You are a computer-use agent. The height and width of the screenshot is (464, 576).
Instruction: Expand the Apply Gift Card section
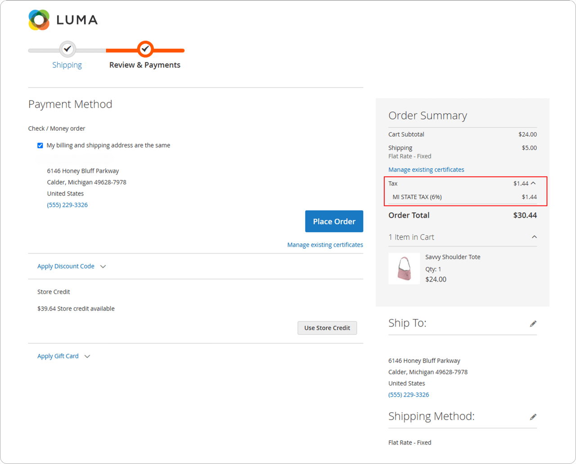58,356
